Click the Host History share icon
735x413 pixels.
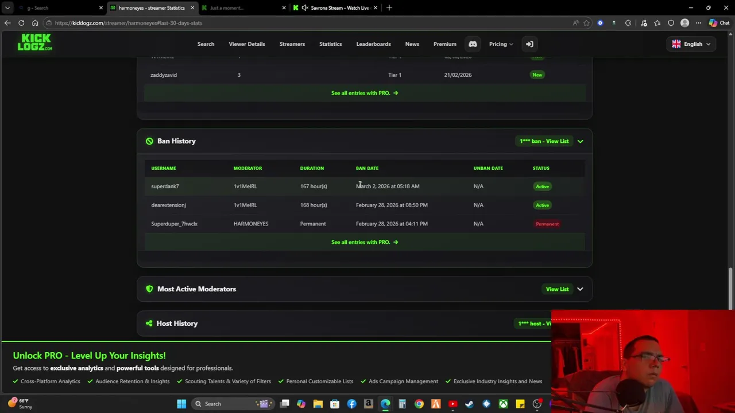149,324
